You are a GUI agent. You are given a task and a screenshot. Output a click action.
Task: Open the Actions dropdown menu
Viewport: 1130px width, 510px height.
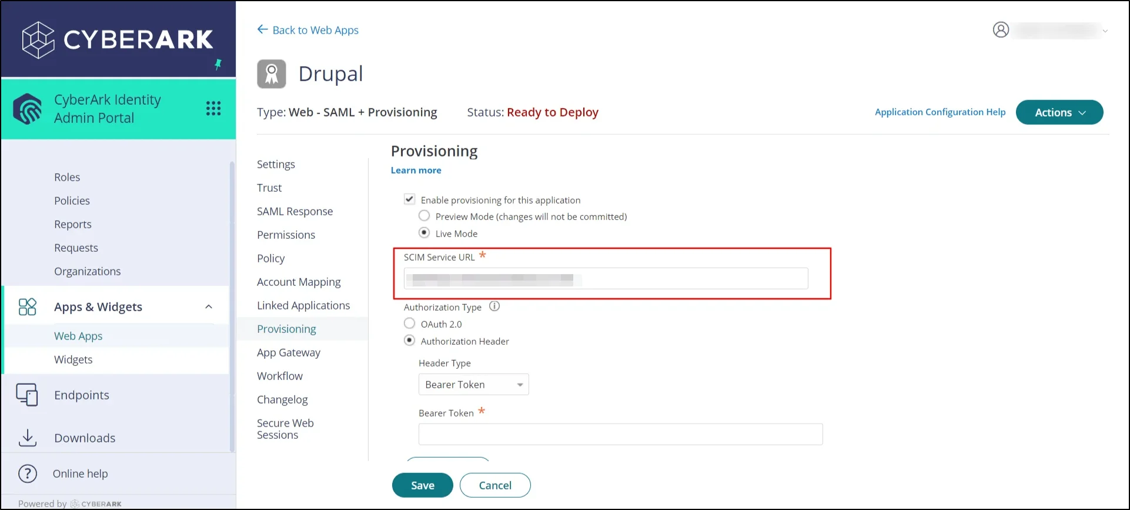[x=1059, y=112]
